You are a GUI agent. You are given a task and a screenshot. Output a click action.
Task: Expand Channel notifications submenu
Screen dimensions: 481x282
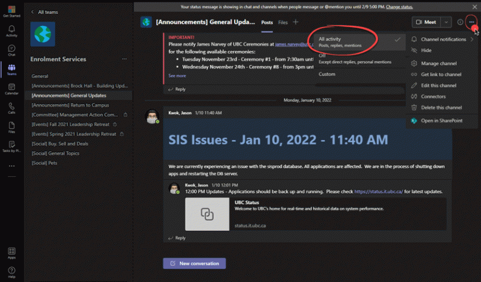point(442,39)
